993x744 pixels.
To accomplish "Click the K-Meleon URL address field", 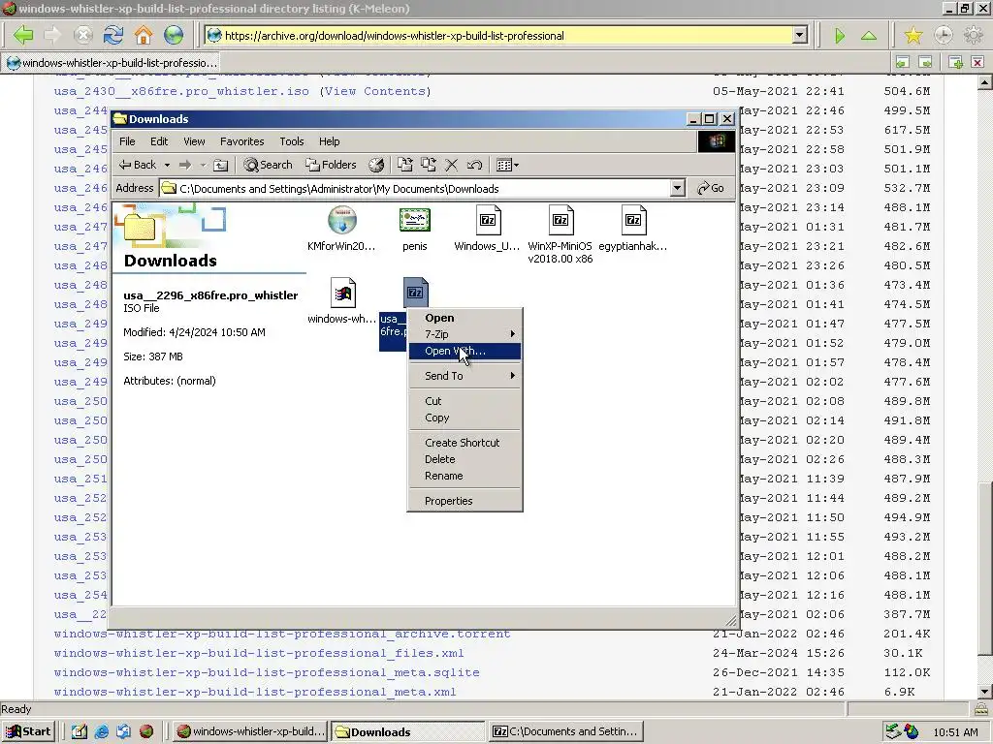I will [x=499, y=36].
